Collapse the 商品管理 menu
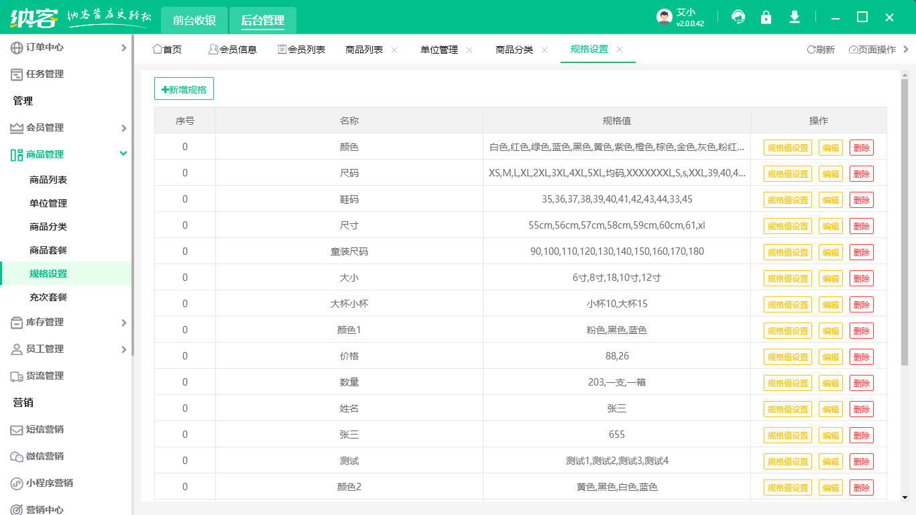The height and width of the screenshot is (515, 916). (x=123, y=154)
